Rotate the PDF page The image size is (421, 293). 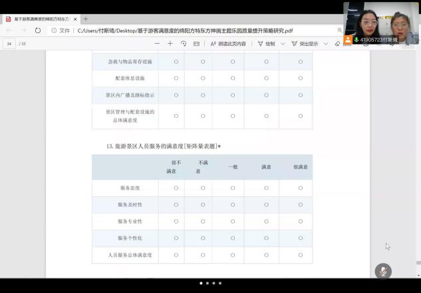[x=184, y=44]
